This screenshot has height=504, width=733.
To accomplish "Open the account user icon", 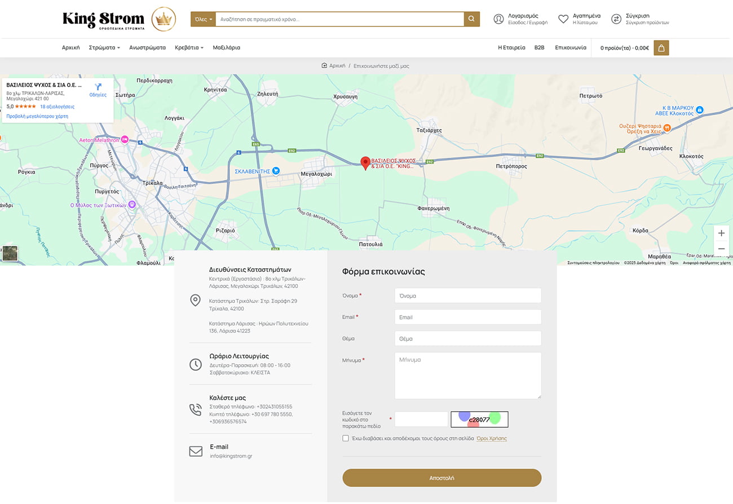I will [x=498, y=19].
